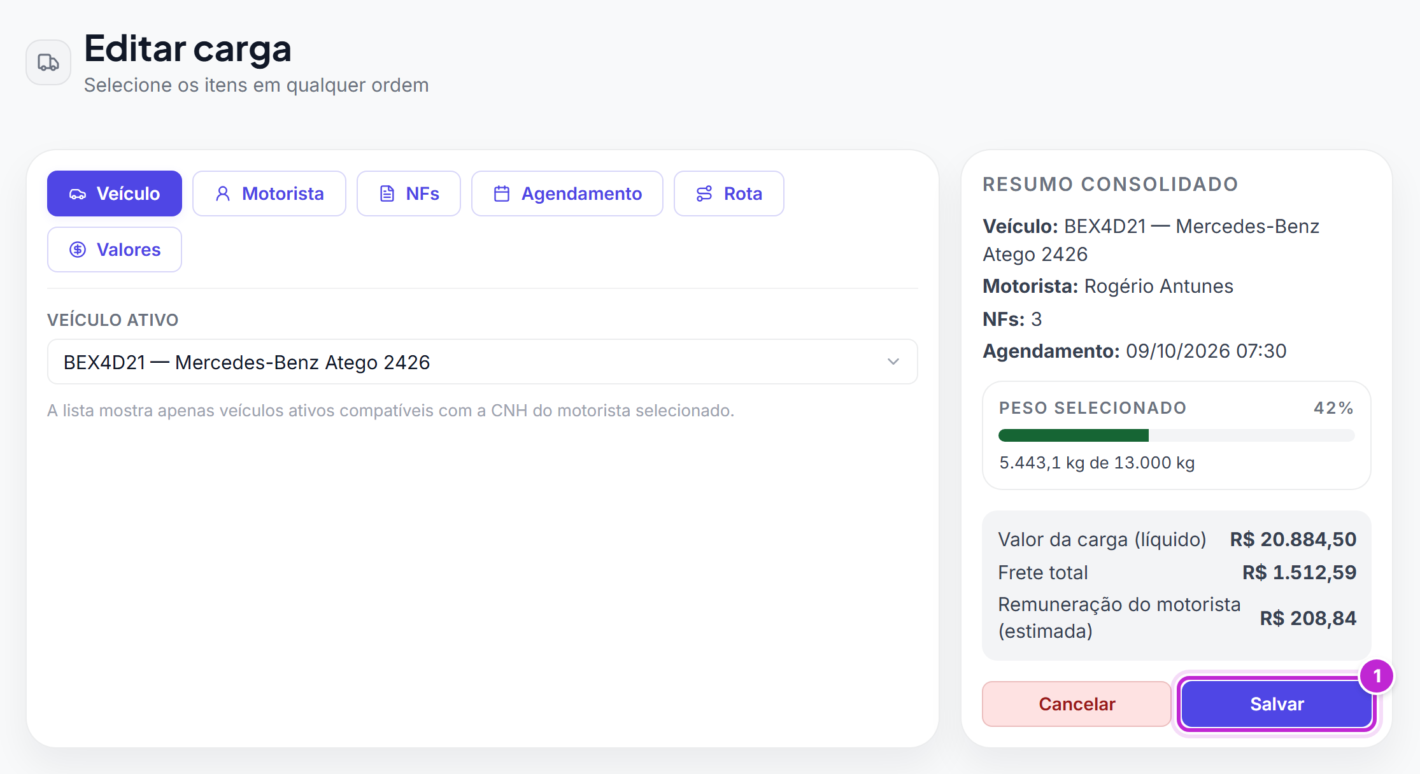1420x774 pixels.
Task: Click the NFs: 3 summary line
Action: coord(1012,319)
